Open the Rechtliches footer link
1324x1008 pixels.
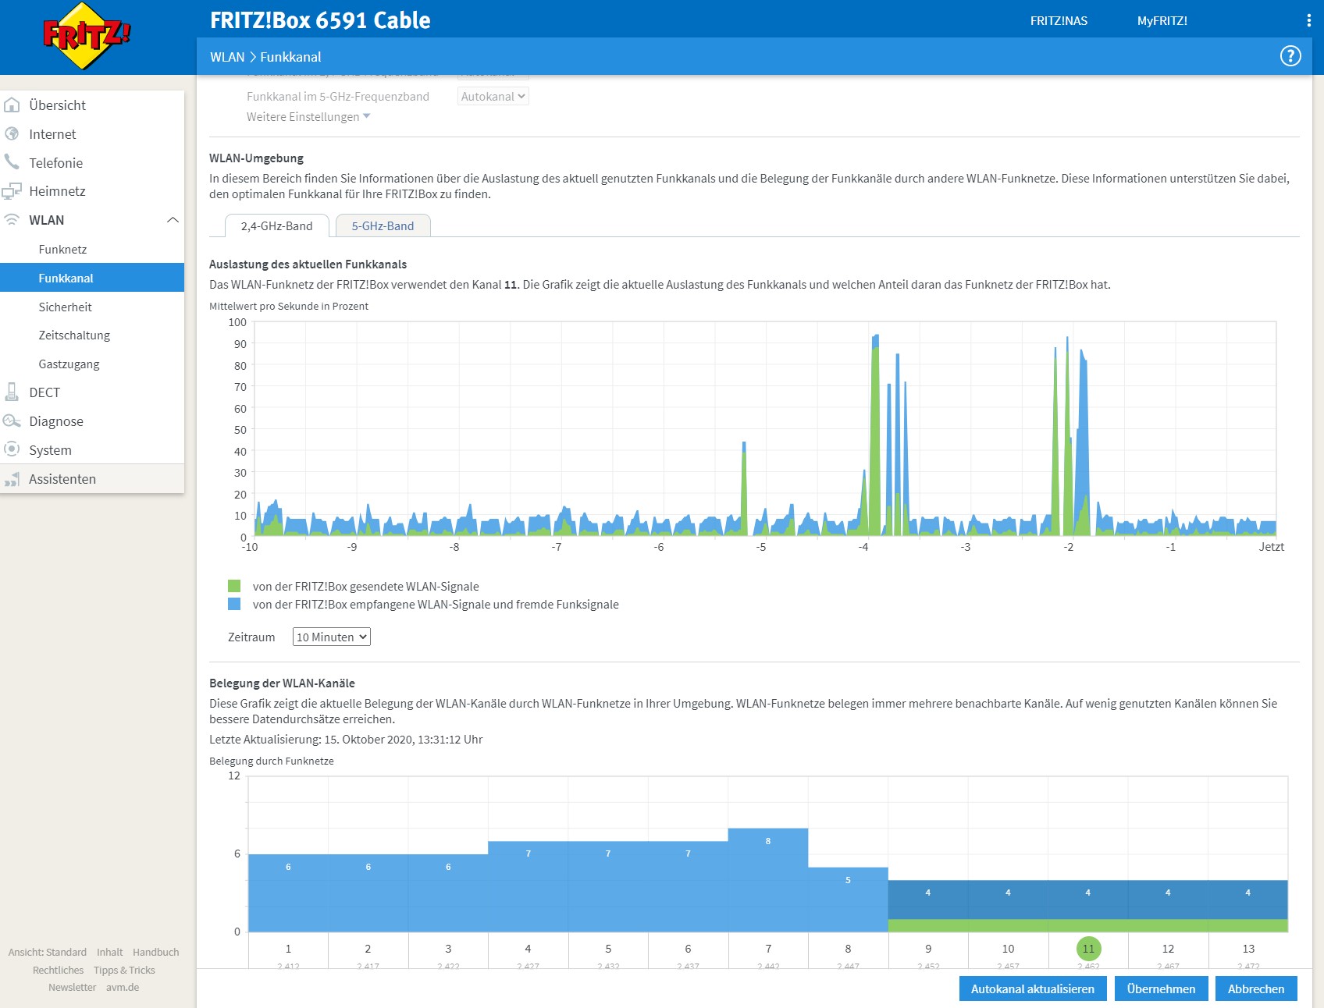(x=58, y=970)
